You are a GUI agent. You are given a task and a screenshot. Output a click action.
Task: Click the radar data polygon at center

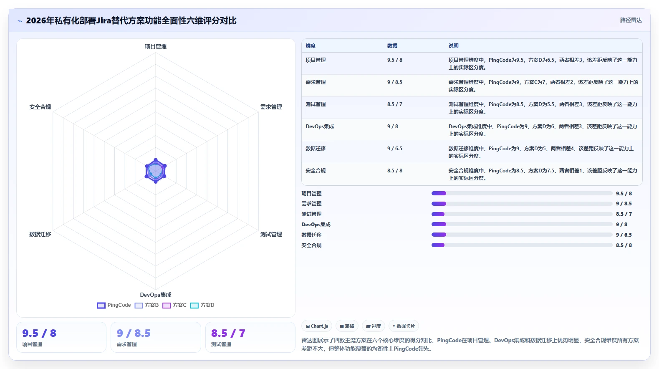coord(156,171)
